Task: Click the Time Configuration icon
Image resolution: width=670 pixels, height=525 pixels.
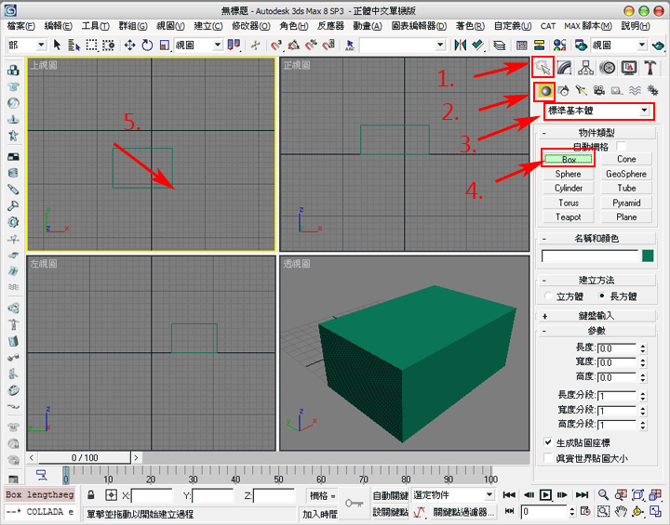Action: point(585,511)
